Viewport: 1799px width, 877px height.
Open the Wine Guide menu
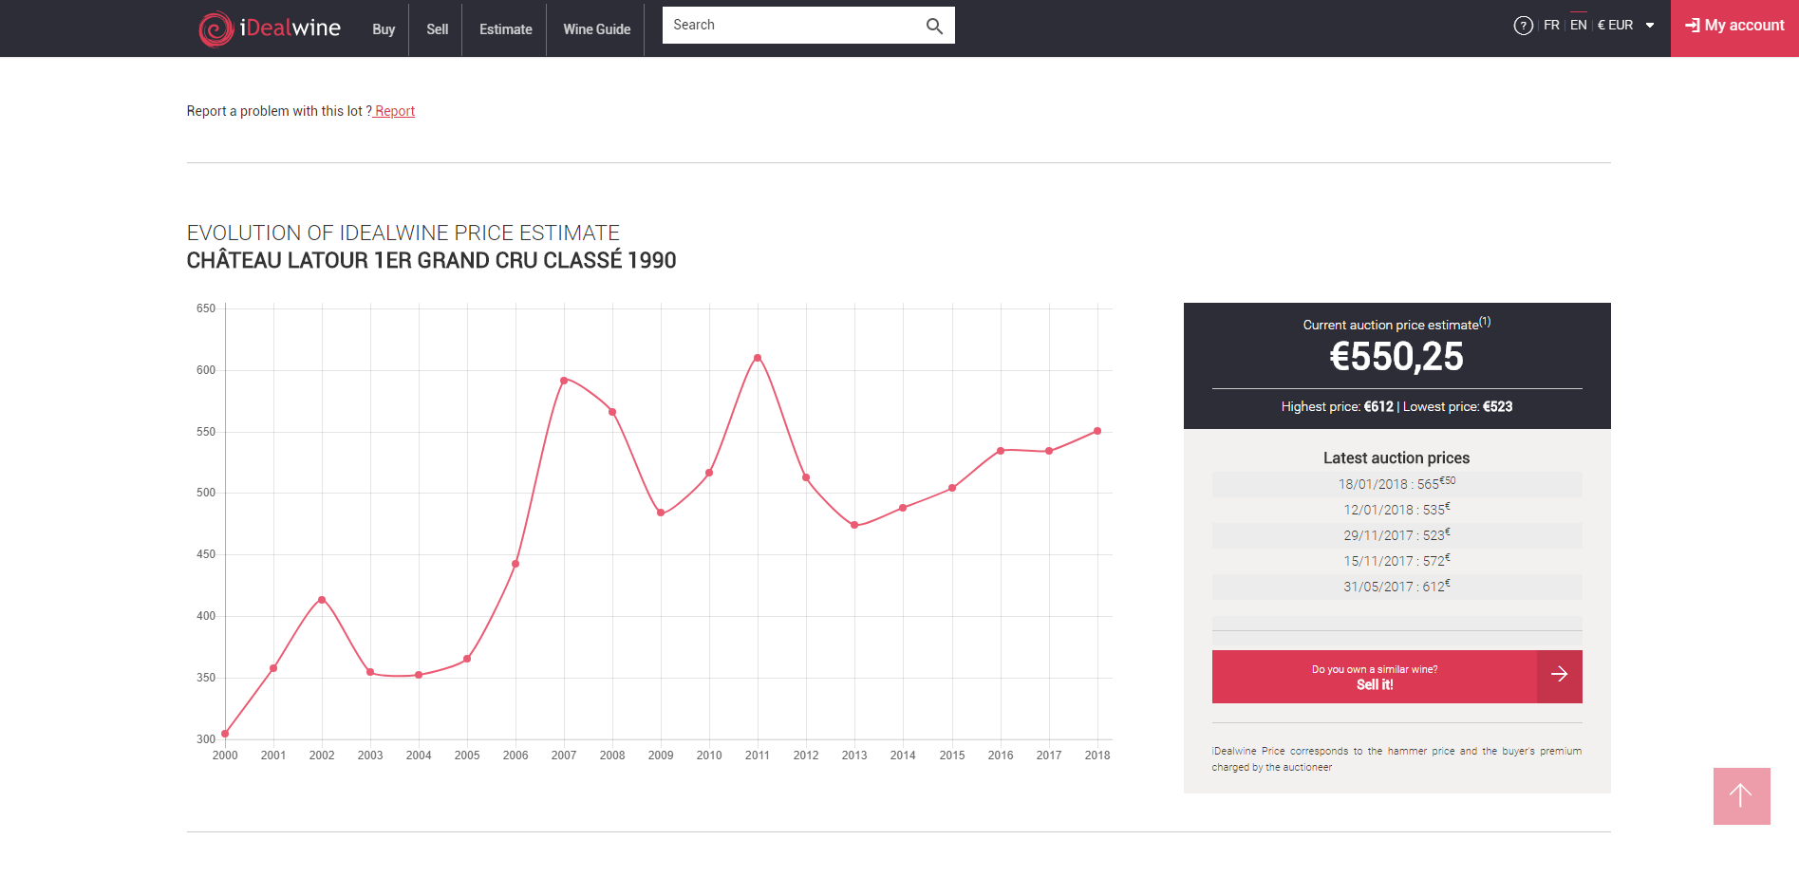[x=596, y=29]
